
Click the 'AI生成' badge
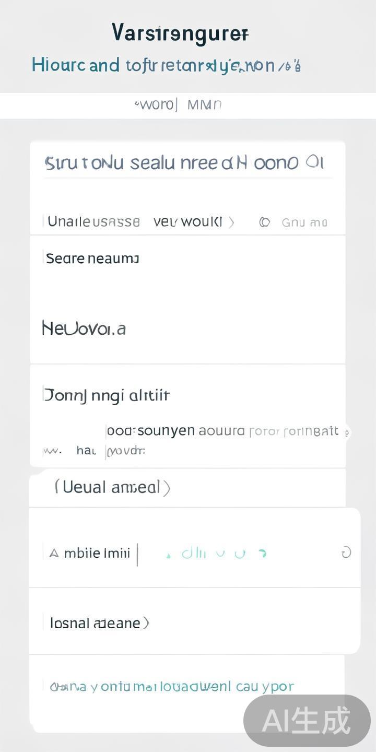click(x=307, y=721)
